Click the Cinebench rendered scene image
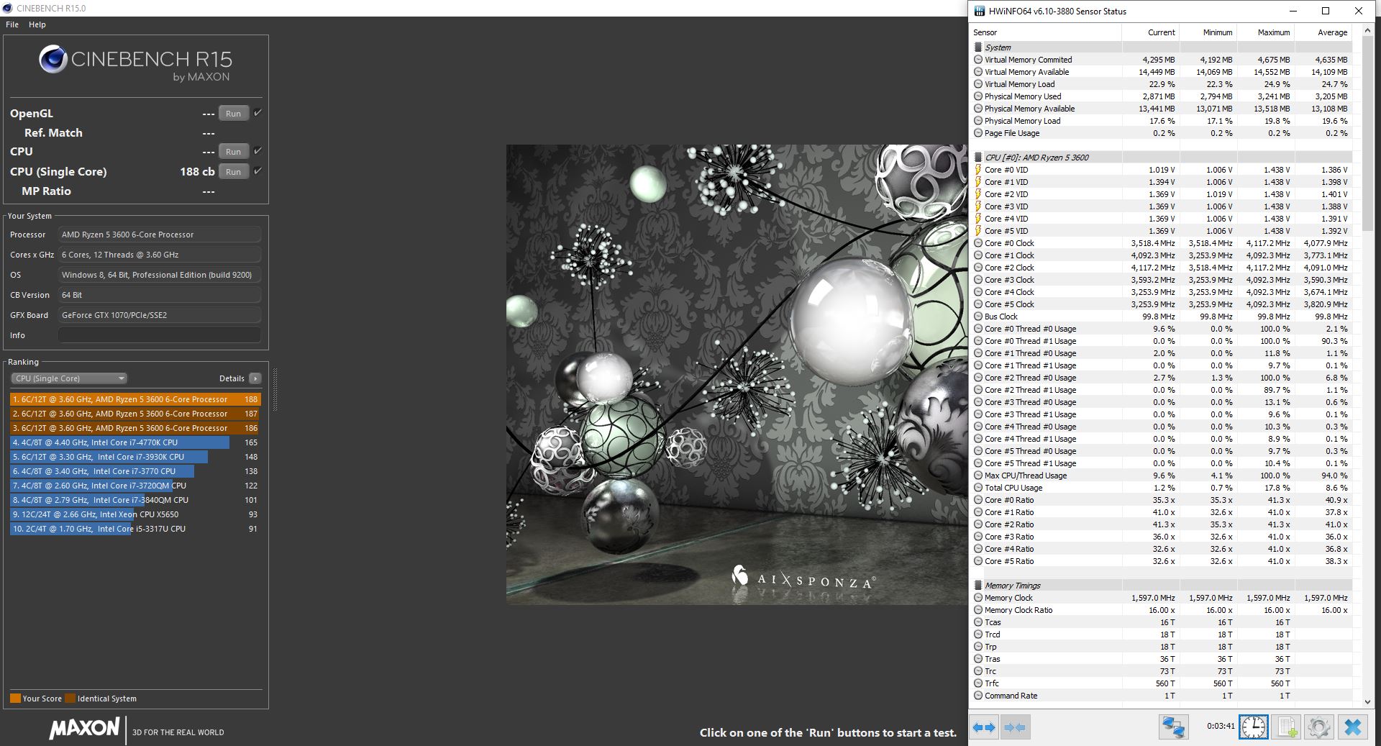Viewport: 1381px width, 746px height. click(x=737, y=374)
